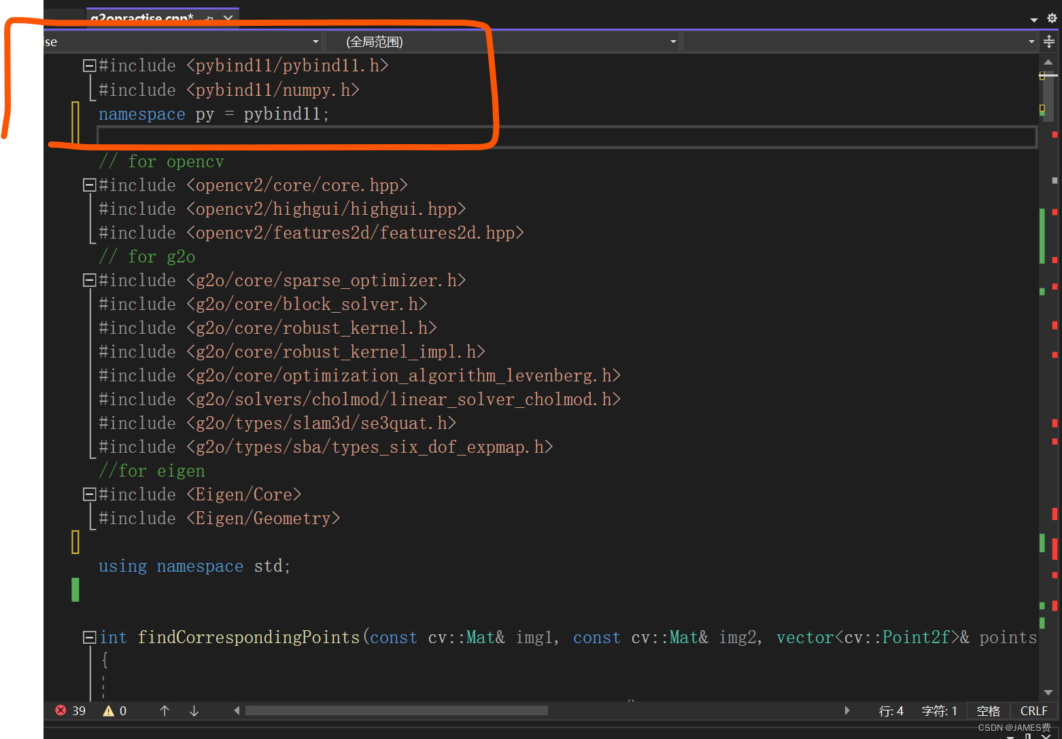Click the warning triangle icon showing 0
The image size is (1062, 739).
(108, 710)
